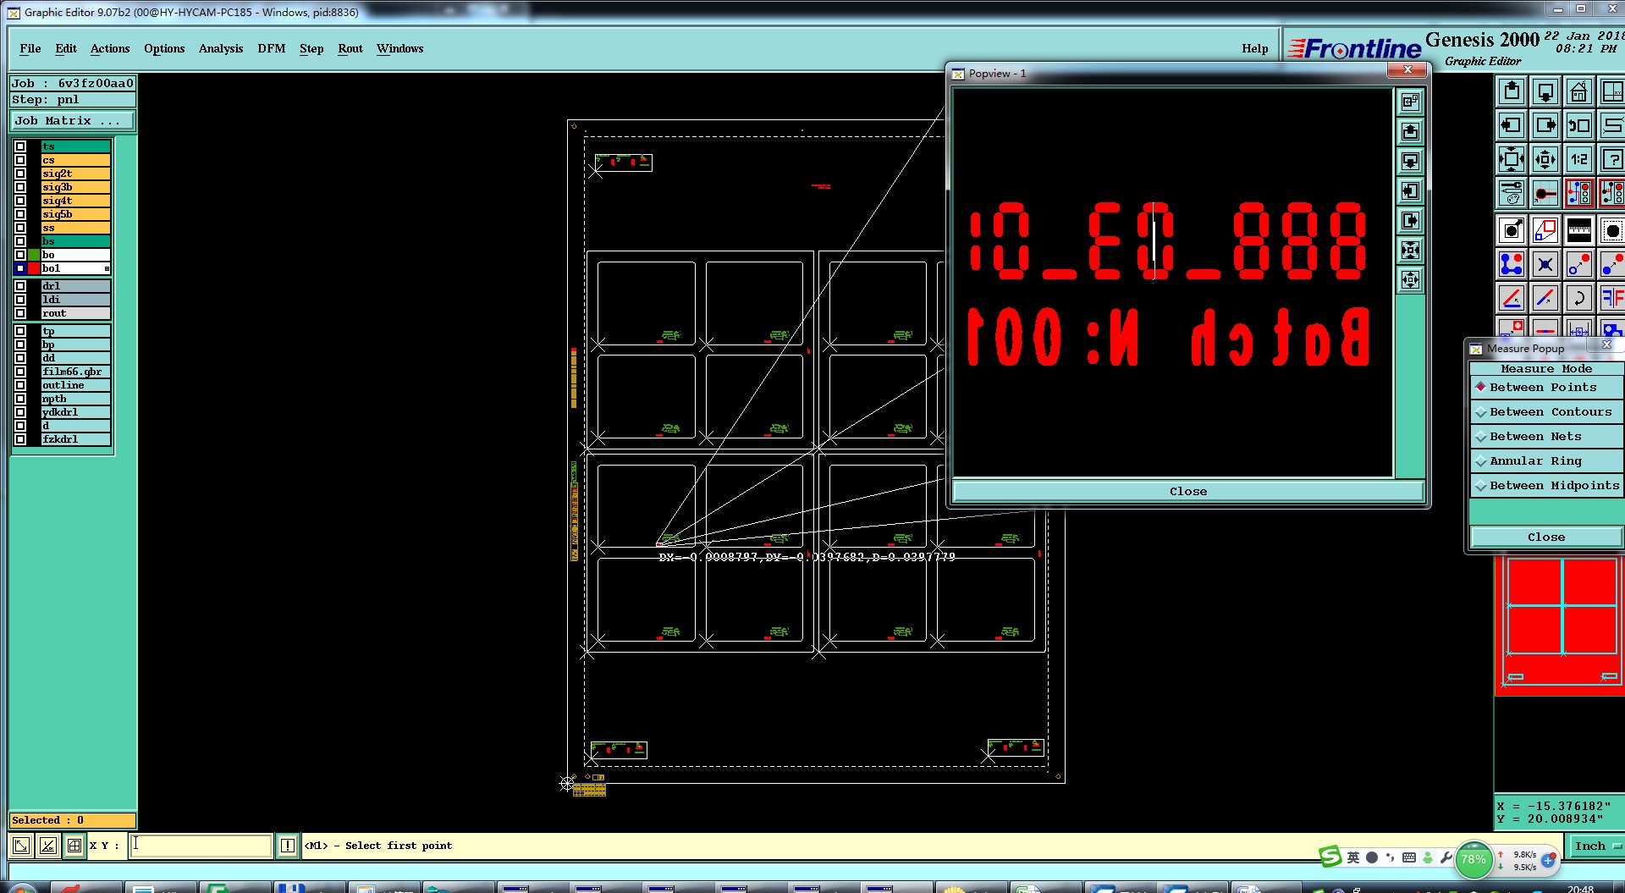Open the Help menu

(x=1255, y=48)
